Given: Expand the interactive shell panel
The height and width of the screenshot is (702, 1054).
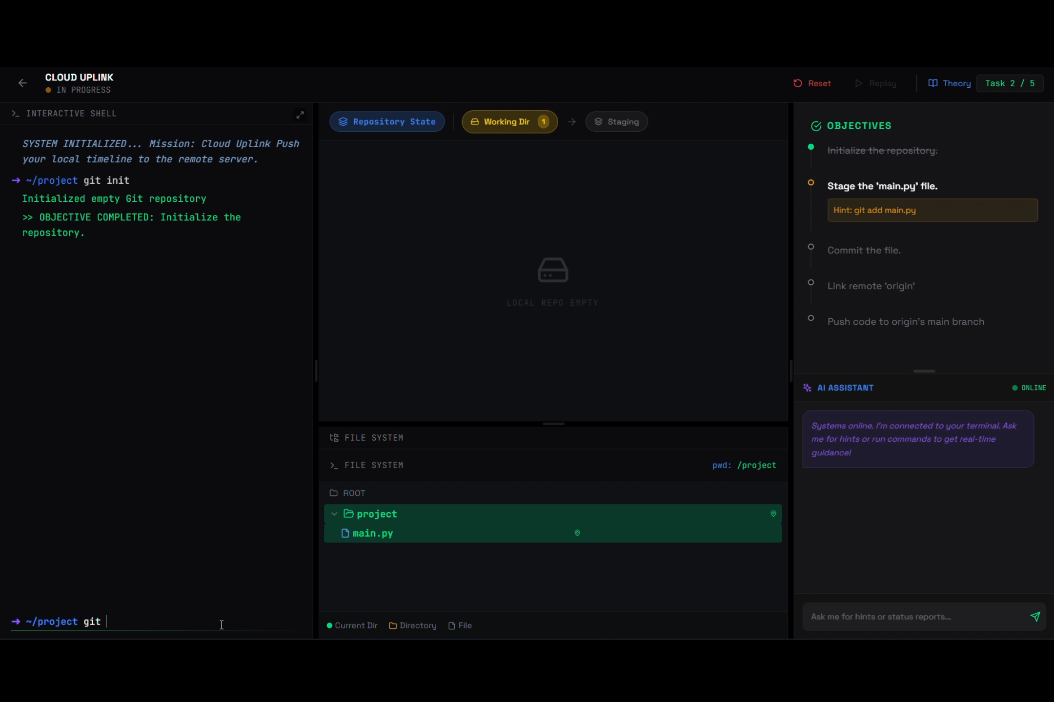Looking at the screenshot, I should [x=300, y=115].
